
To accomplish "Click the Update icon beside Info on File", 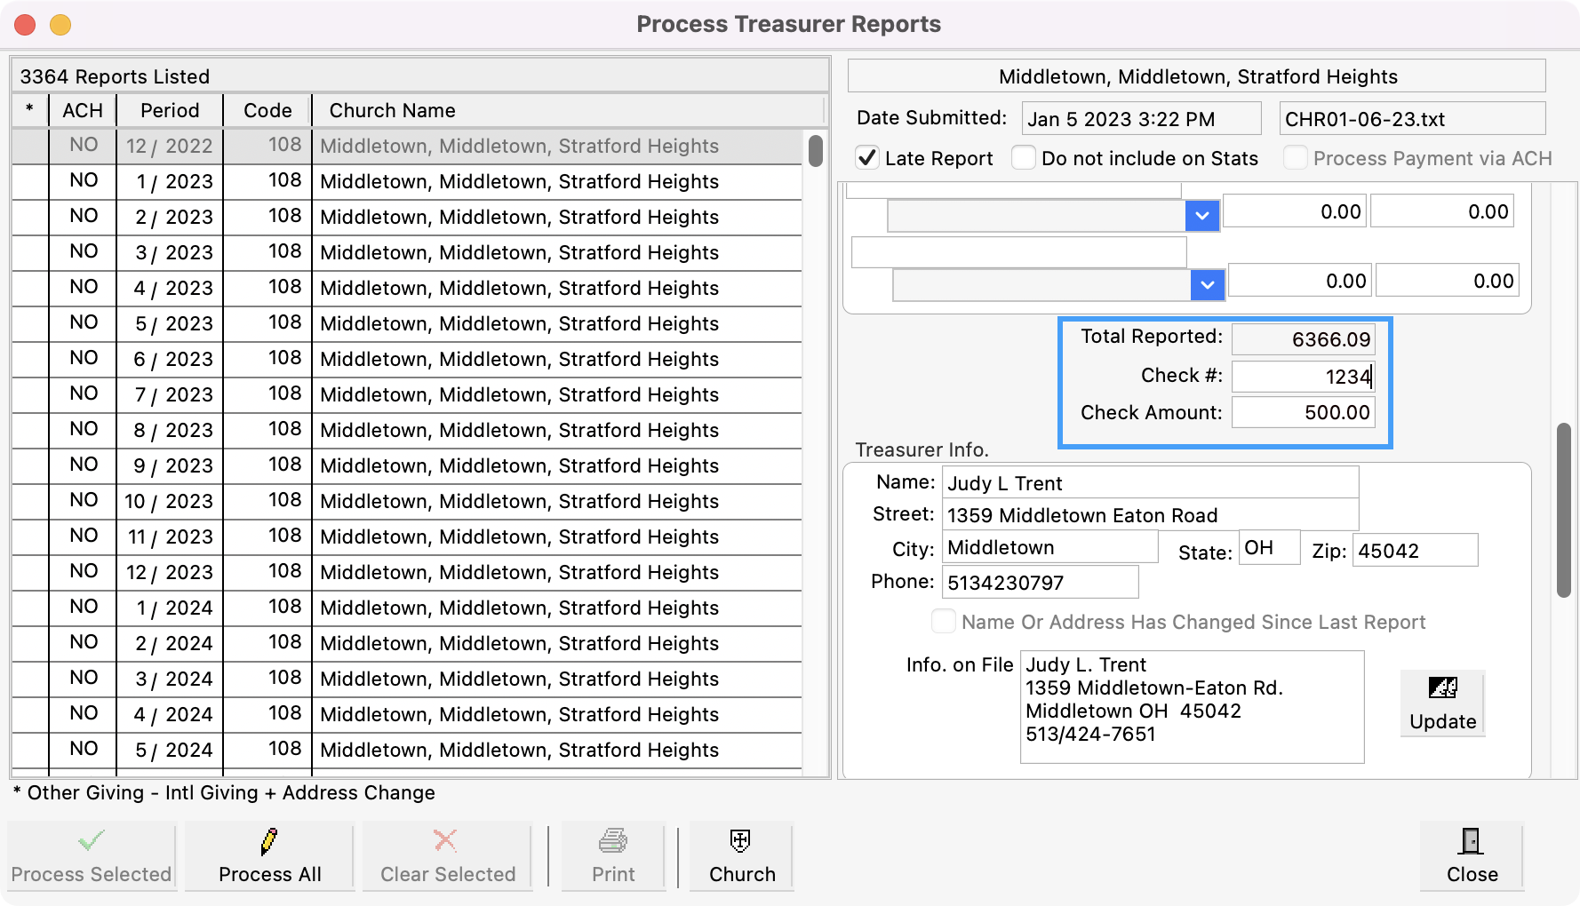I will coord(1441,687).
